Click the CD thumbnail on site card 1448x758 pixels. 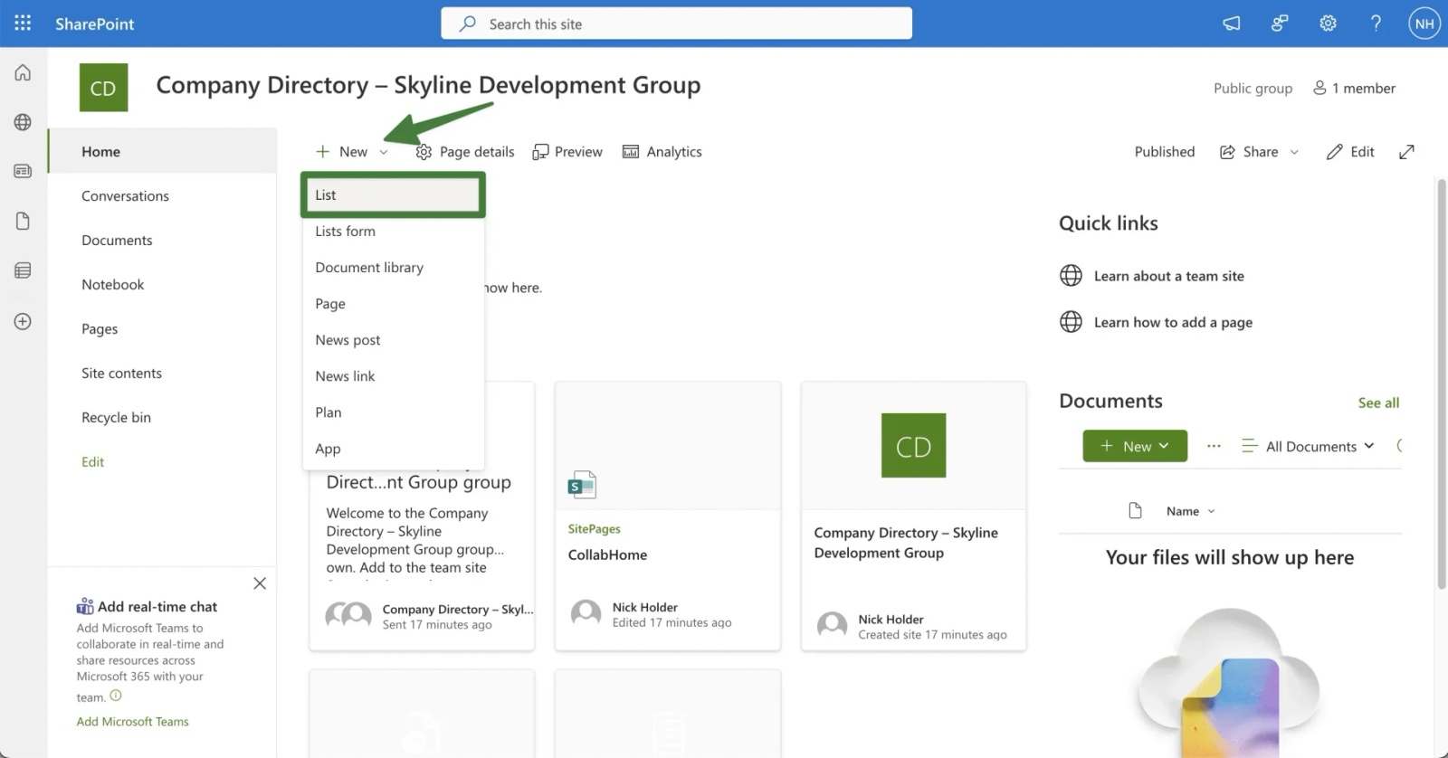click(913, 445)
